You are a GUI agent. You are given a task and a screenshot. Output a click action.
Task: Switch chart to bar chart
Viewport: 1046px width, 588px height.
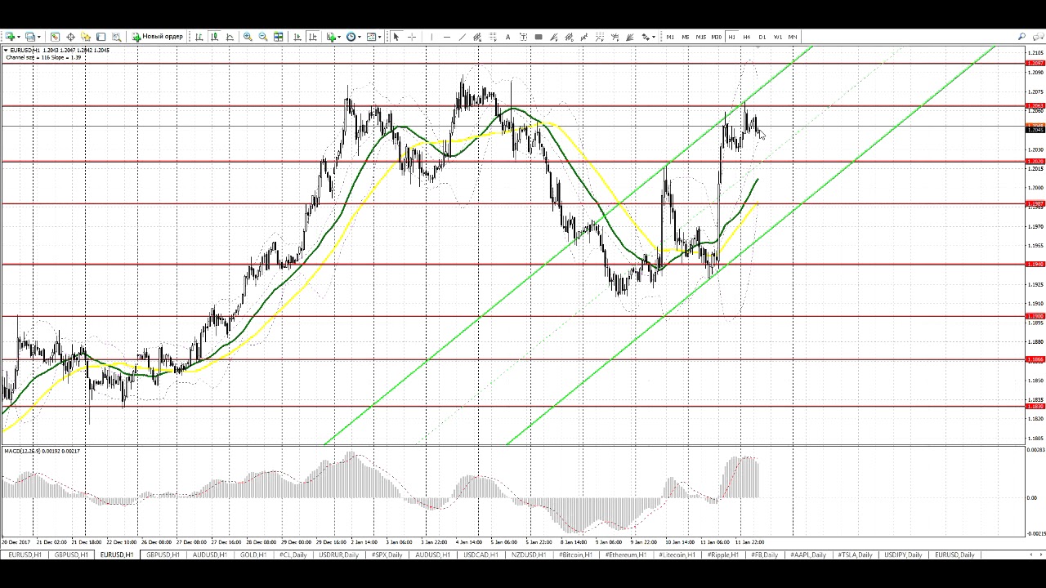coord(199,37)
